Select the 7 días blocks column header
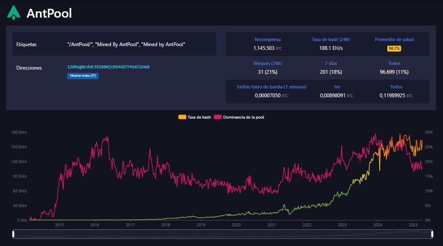The image size is (443, 246). click(x=331, y=63)
